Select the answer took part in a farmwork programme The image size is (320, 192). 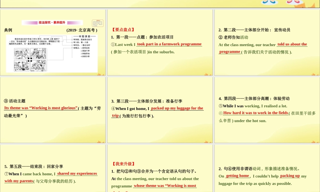[x=169, y=44]
